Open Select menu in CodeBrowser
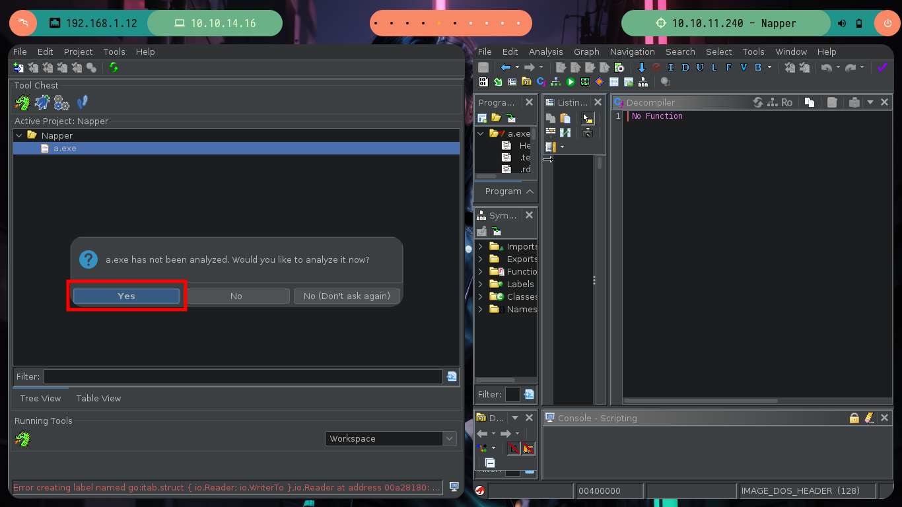This screenshot has width=902, height=507. click(x=718, y=51)
